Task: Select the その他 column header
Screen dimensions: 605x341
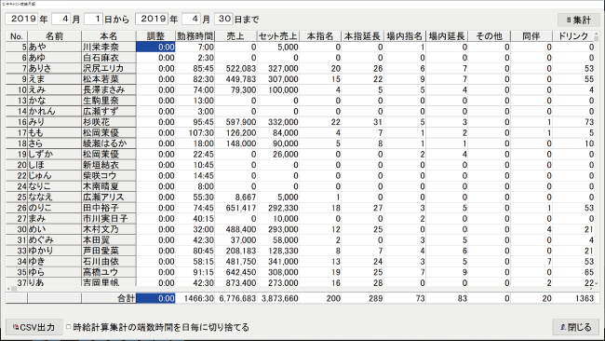Action: (x=490, y=36)
